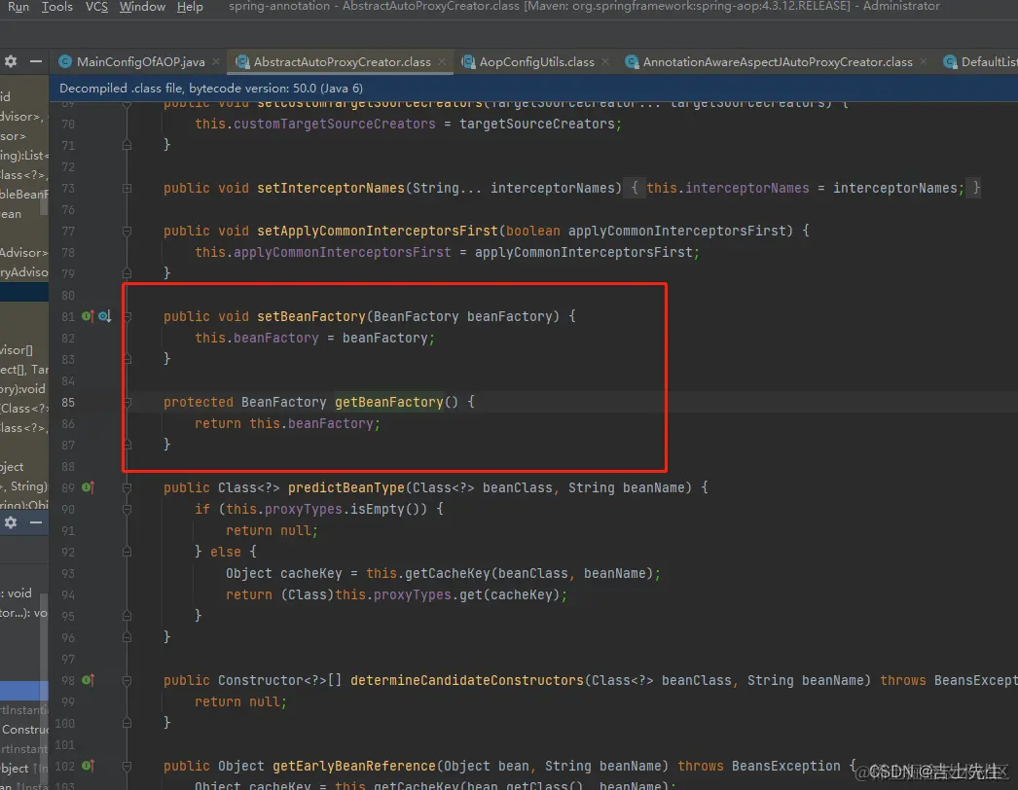Image resolution: width=1018 pixels, height=790 pixels.
Task: Collapse setBeanFactory method fold on line 81
Action: tap(127, 317)
